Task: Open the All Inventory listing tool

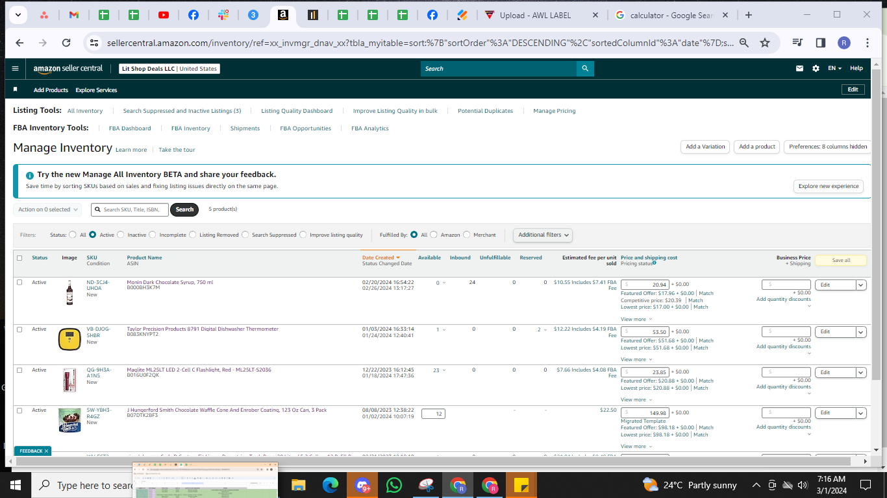Action: point(85,111)
